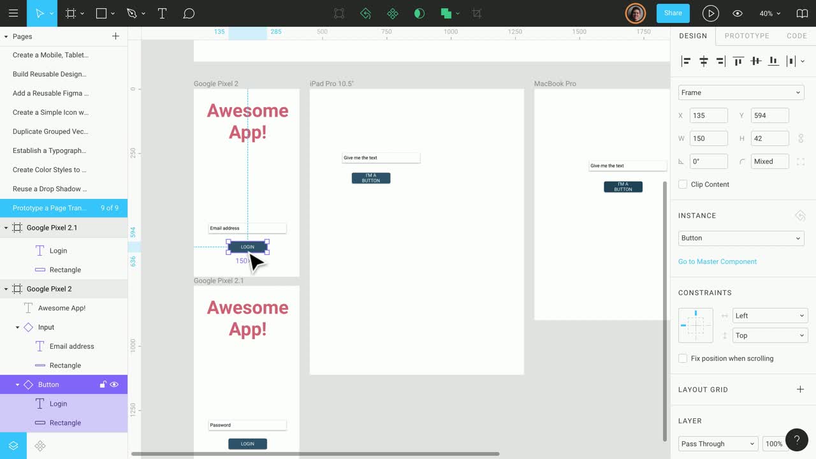Add a layout grid with plus icon
Screen dimensions: 816x459
800,390
